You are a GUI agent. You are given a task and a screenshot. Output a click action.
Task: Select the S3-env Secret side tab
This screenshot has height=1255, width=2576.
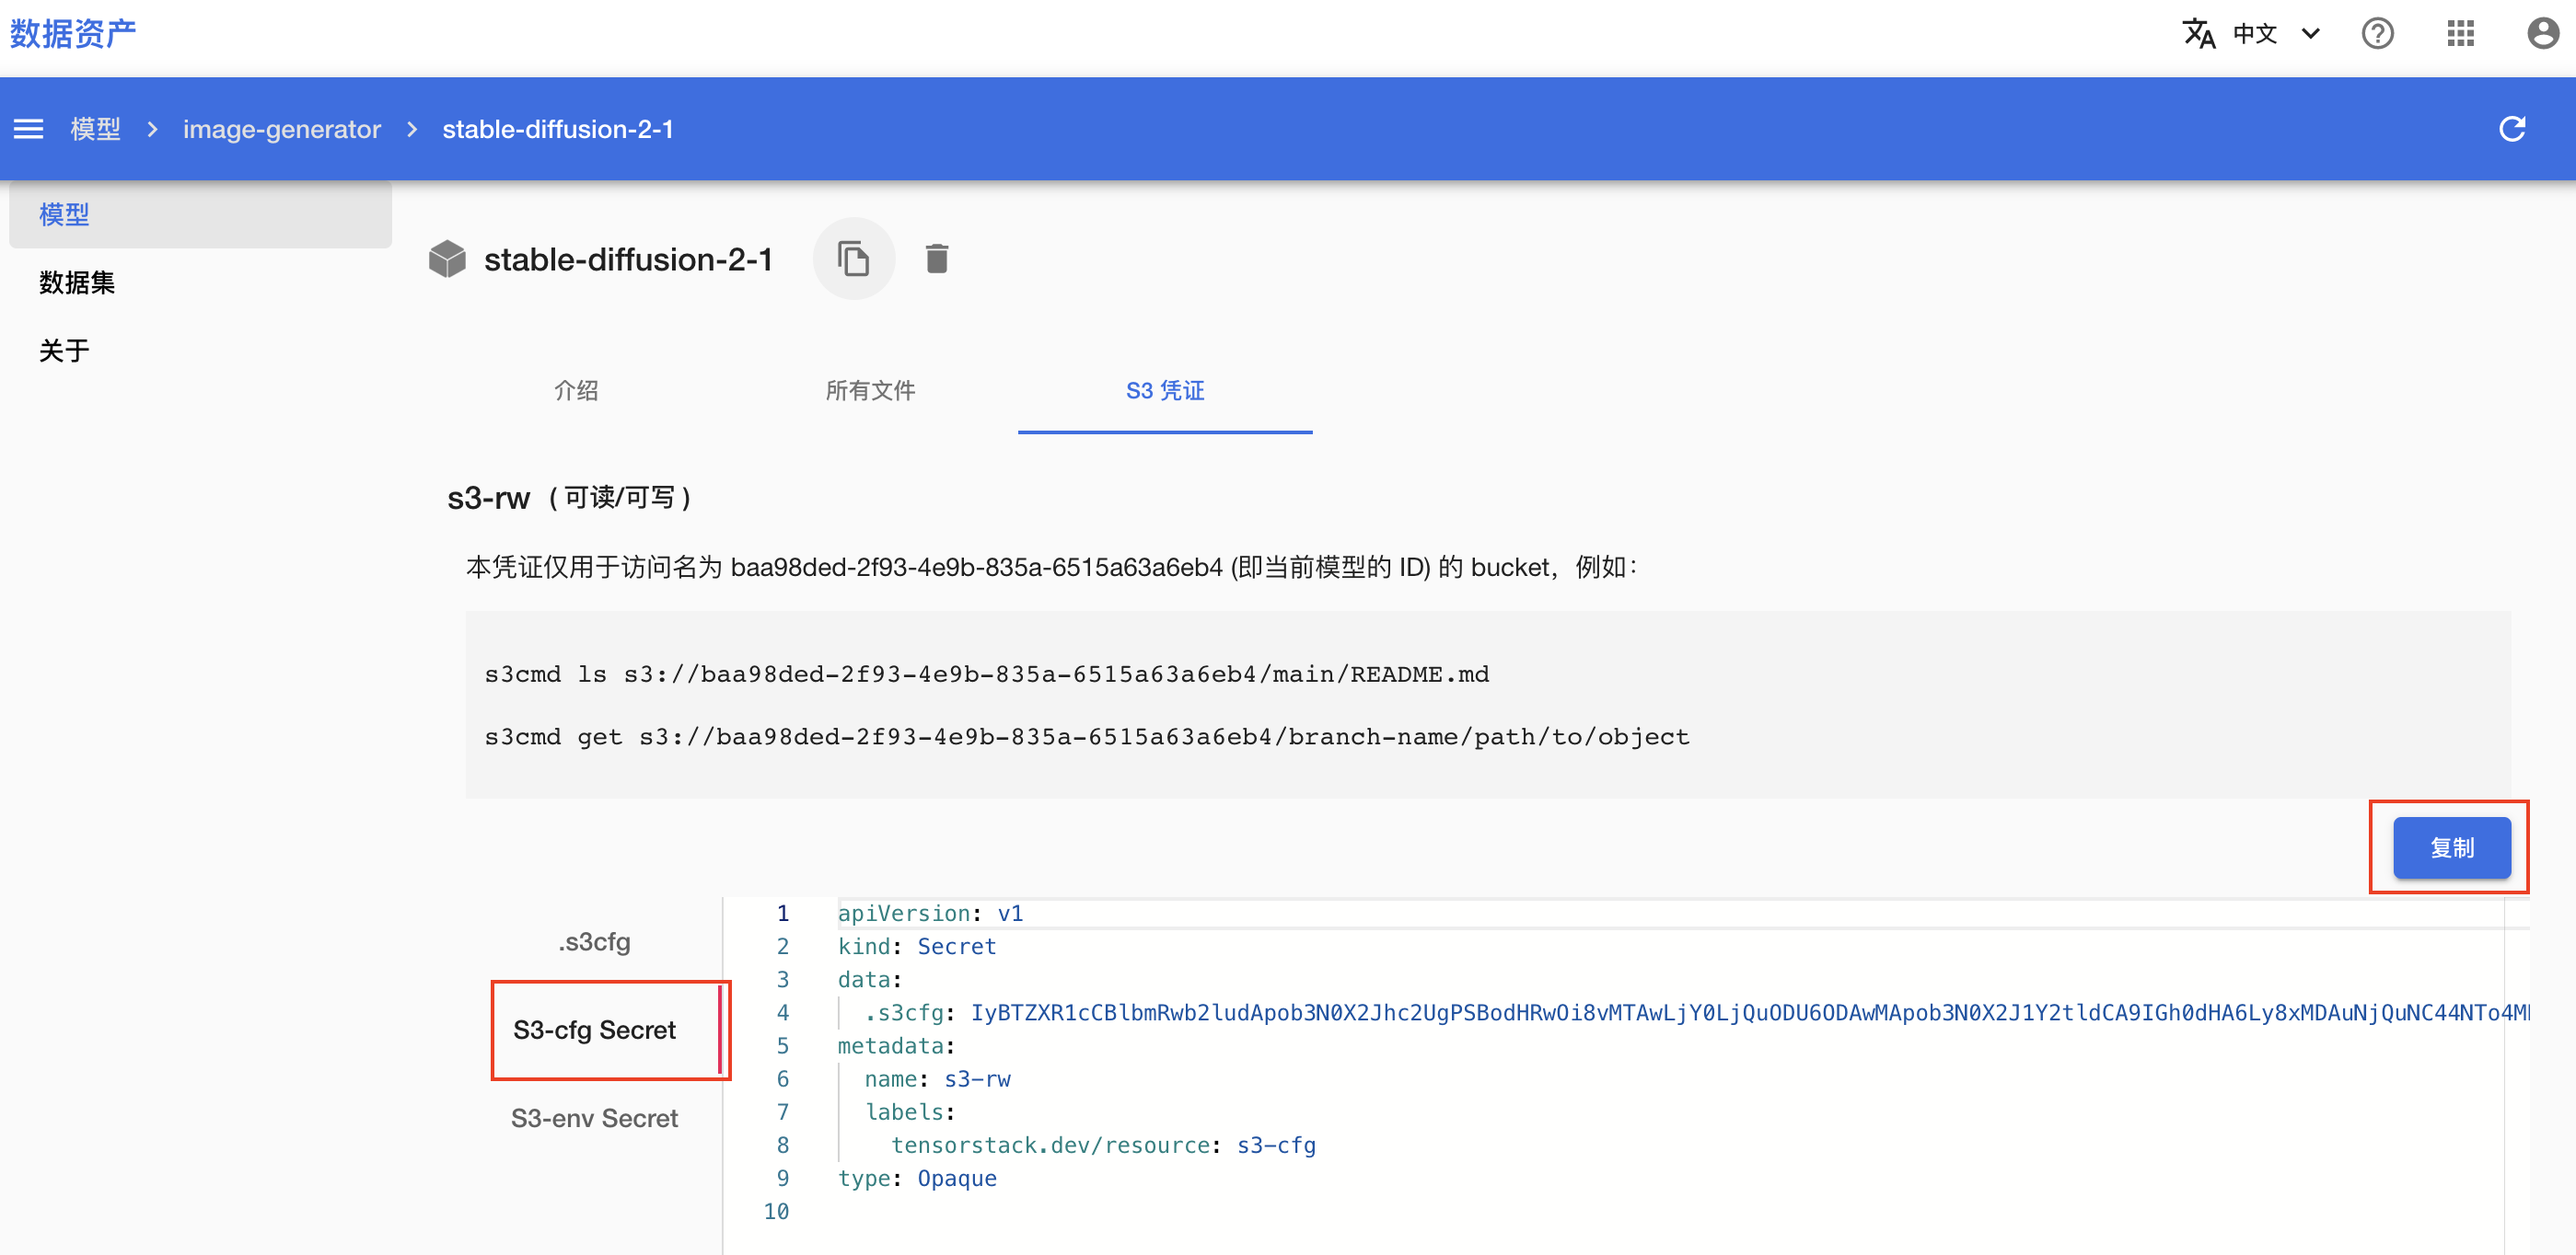pyautogui.click(x=594, y=1117)
